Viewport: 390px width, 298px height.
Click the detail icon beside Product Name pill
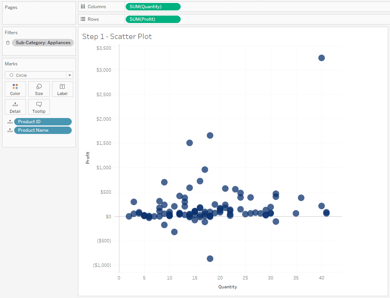click(x=10, y=130)
